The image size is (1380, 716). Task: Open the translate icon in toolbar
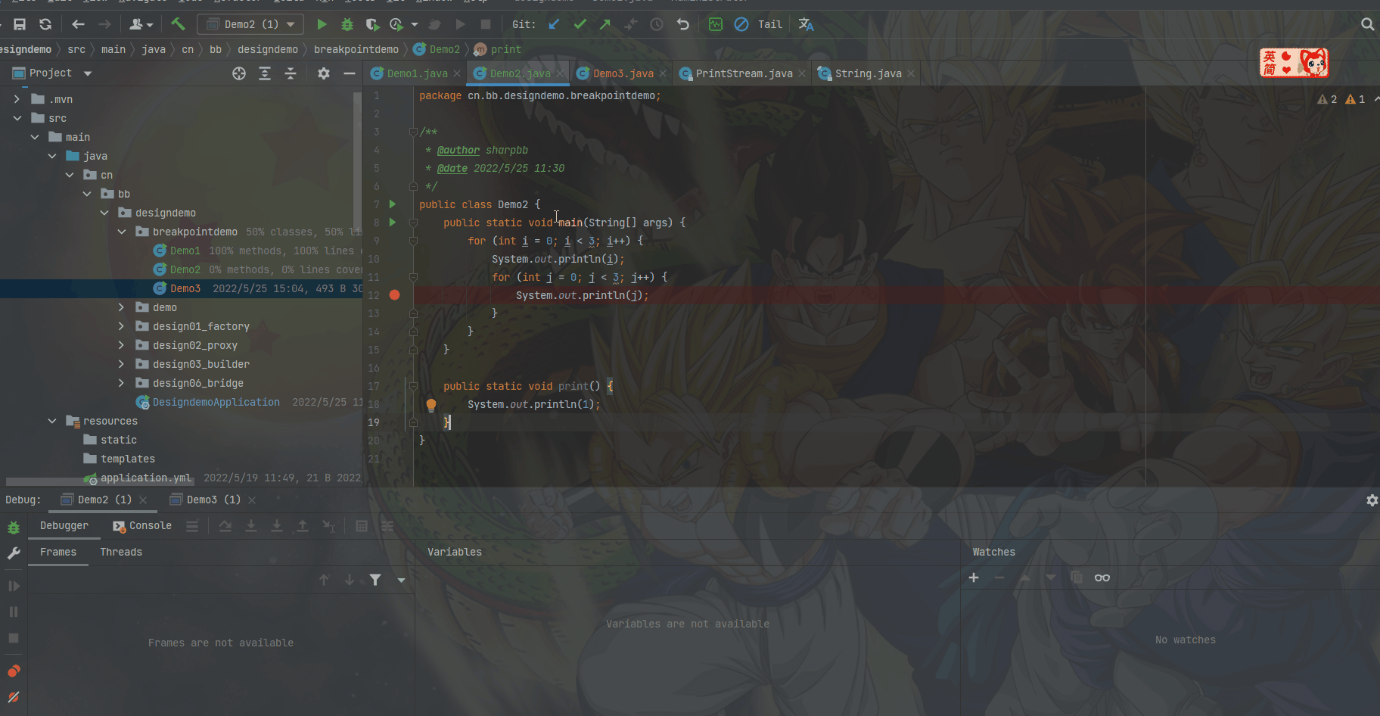coord(807,24)
